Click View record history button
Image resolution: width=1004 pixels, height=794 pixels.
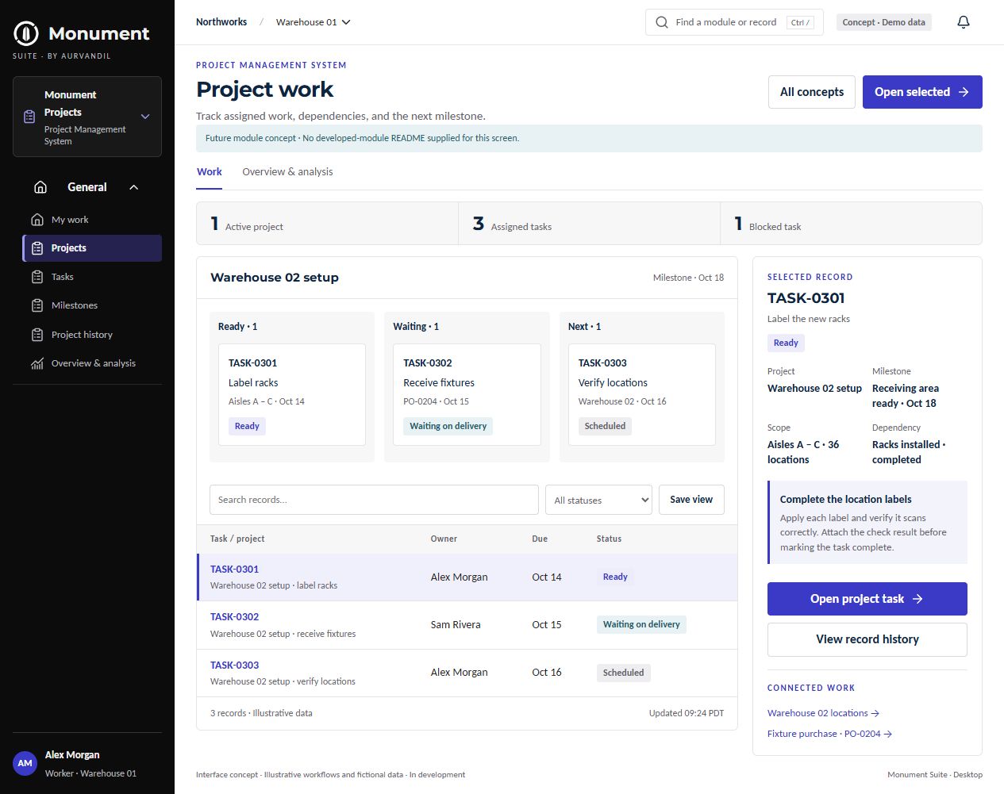coord(867,639)
